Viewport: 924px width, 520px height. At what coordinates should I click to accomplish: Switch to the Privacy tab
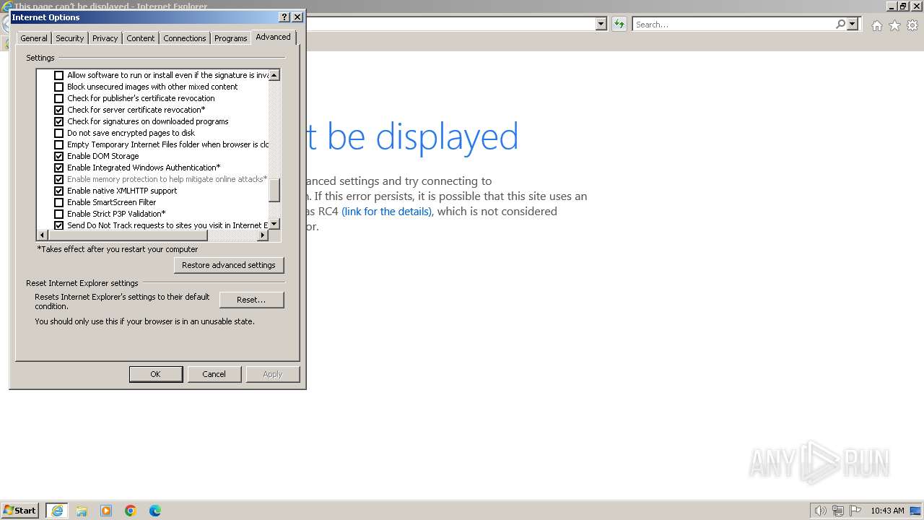[105, 38]
